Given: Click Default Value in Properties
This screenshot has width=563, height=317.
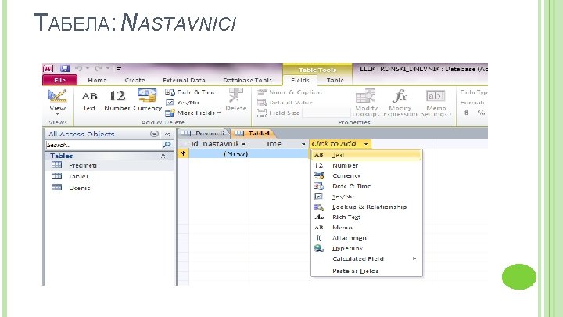Looking at the screenshot, I should point(285,103).
